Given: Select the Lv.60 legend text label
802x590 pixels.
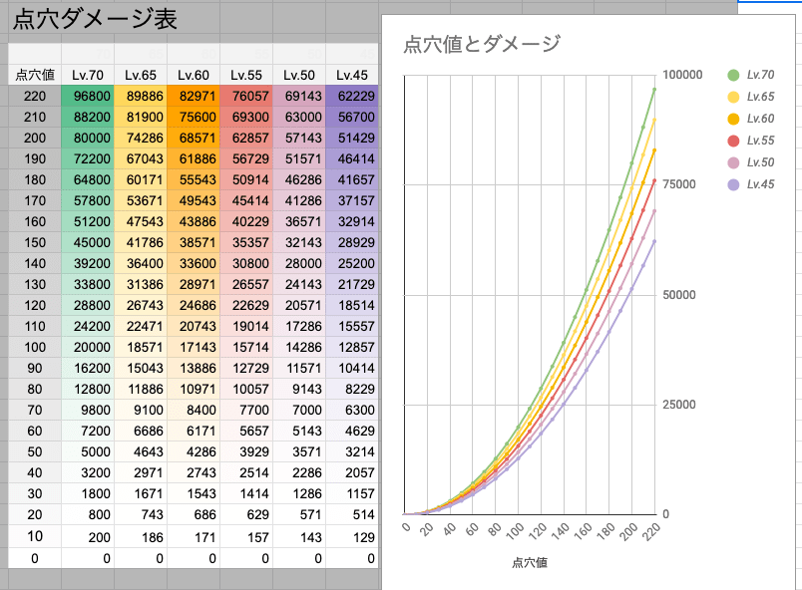Looking at the screenshot, I should point(761,120).
